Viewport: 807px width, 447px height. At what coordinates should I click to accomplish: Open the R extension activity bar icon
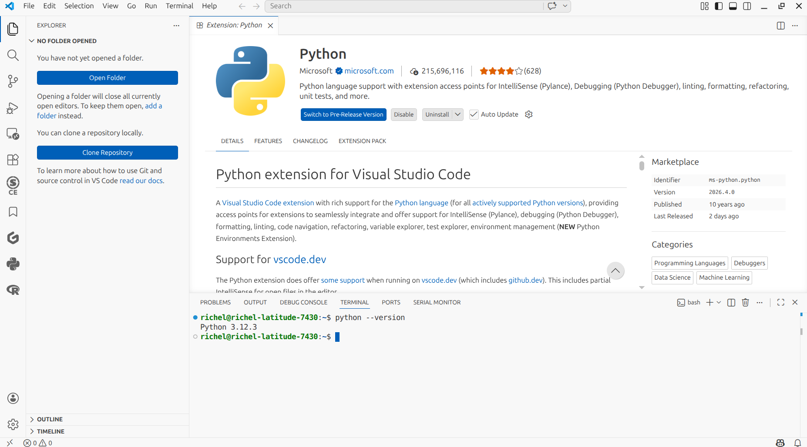[13, 290]
